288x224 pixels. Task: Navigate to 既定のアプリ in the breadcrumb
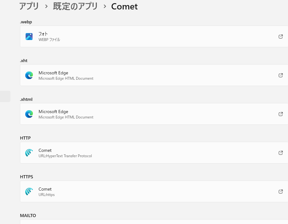(75, 6)
